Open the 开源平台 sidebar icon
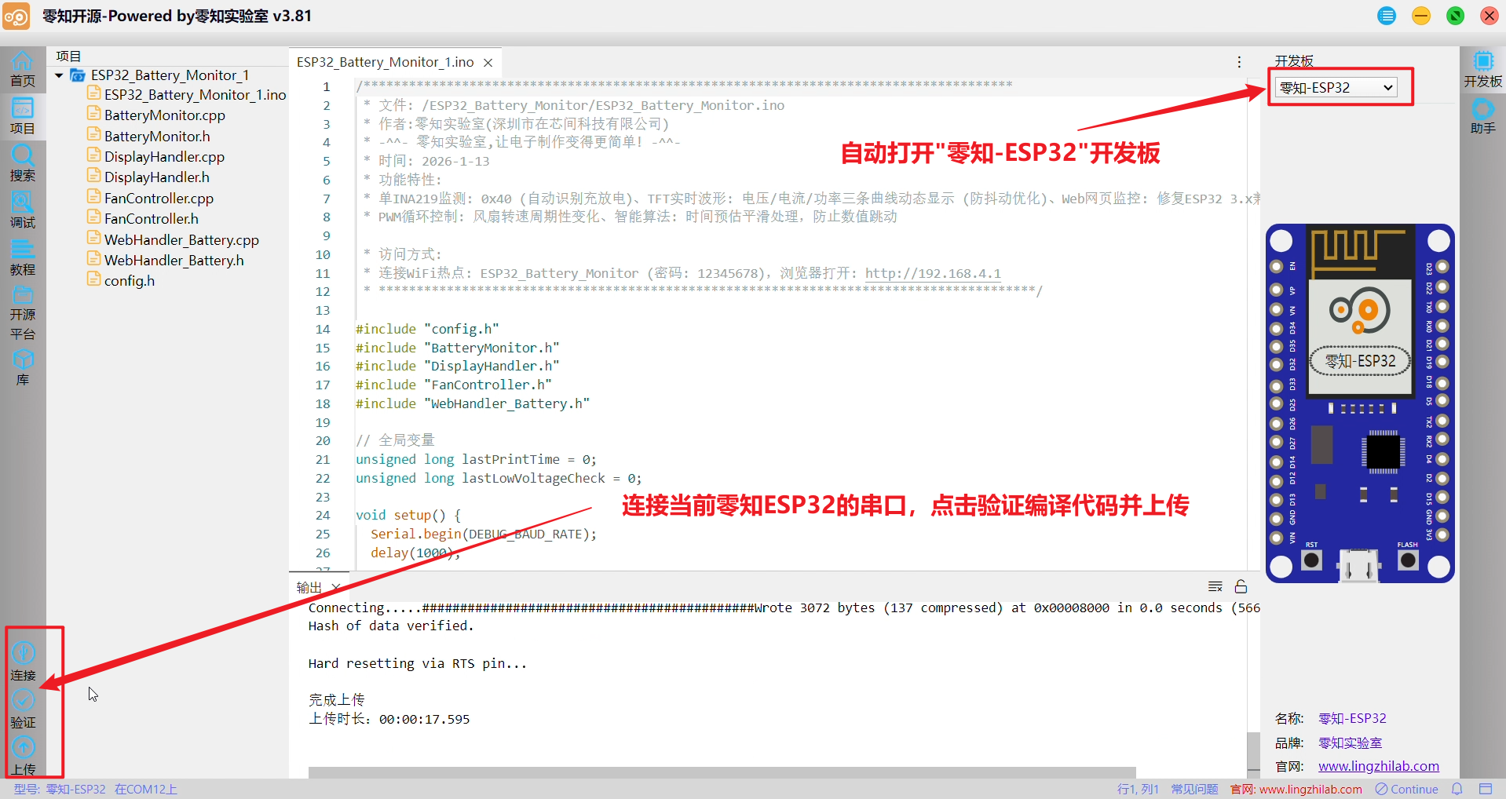 23,313
